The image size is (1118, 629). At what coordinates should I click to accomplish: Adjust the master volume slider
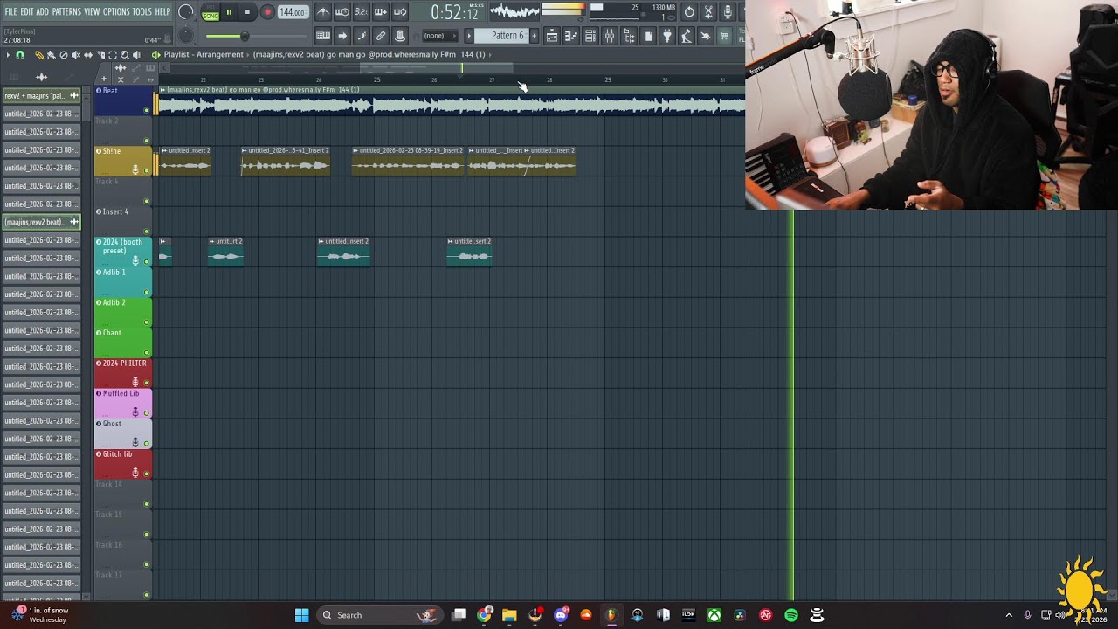(x=244, y=36)
